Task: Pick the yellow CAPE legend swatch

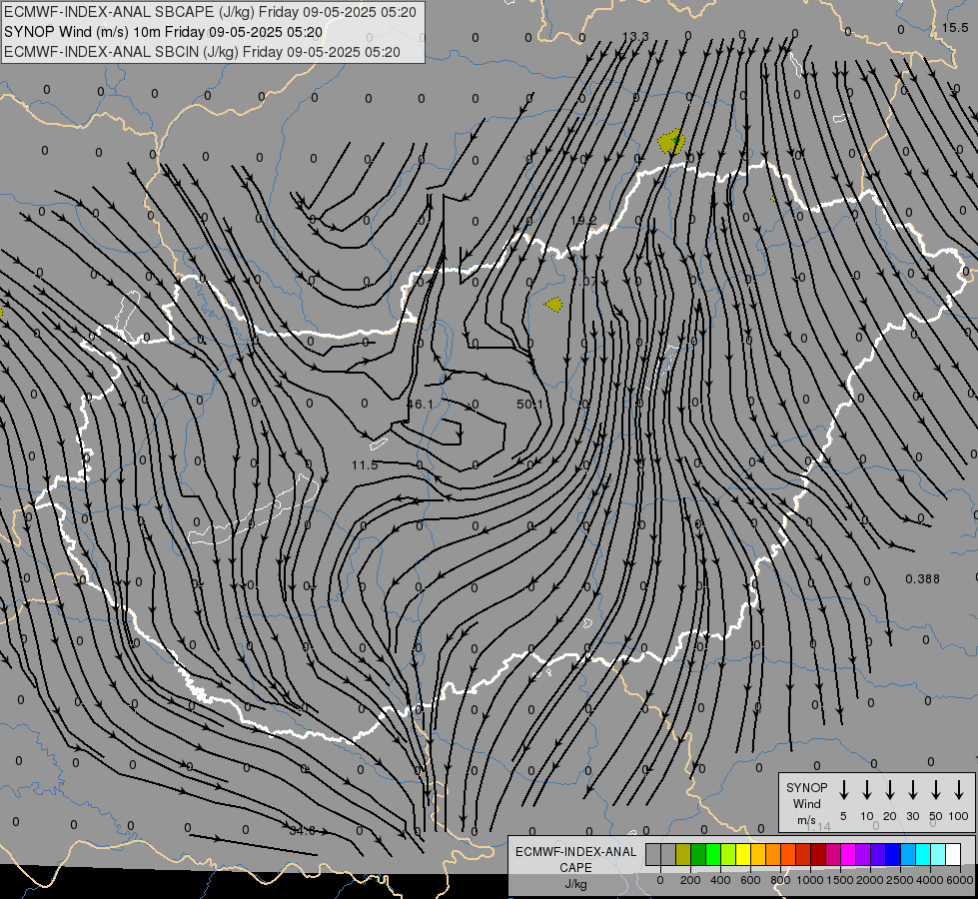Action: click(x=743, y=854)
